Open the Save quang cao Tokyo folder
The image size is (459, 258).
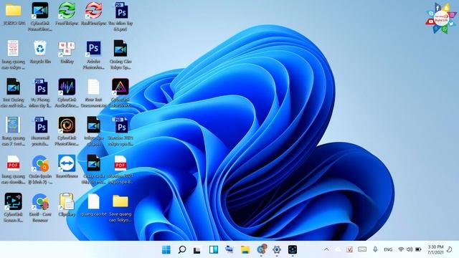point(120,201)
